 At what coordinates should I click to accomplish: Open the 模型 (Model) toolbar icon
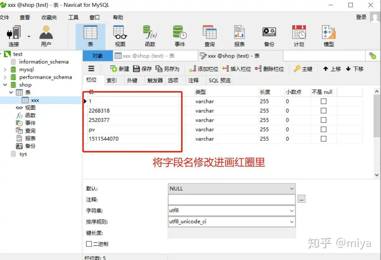[x=329, y=36]
